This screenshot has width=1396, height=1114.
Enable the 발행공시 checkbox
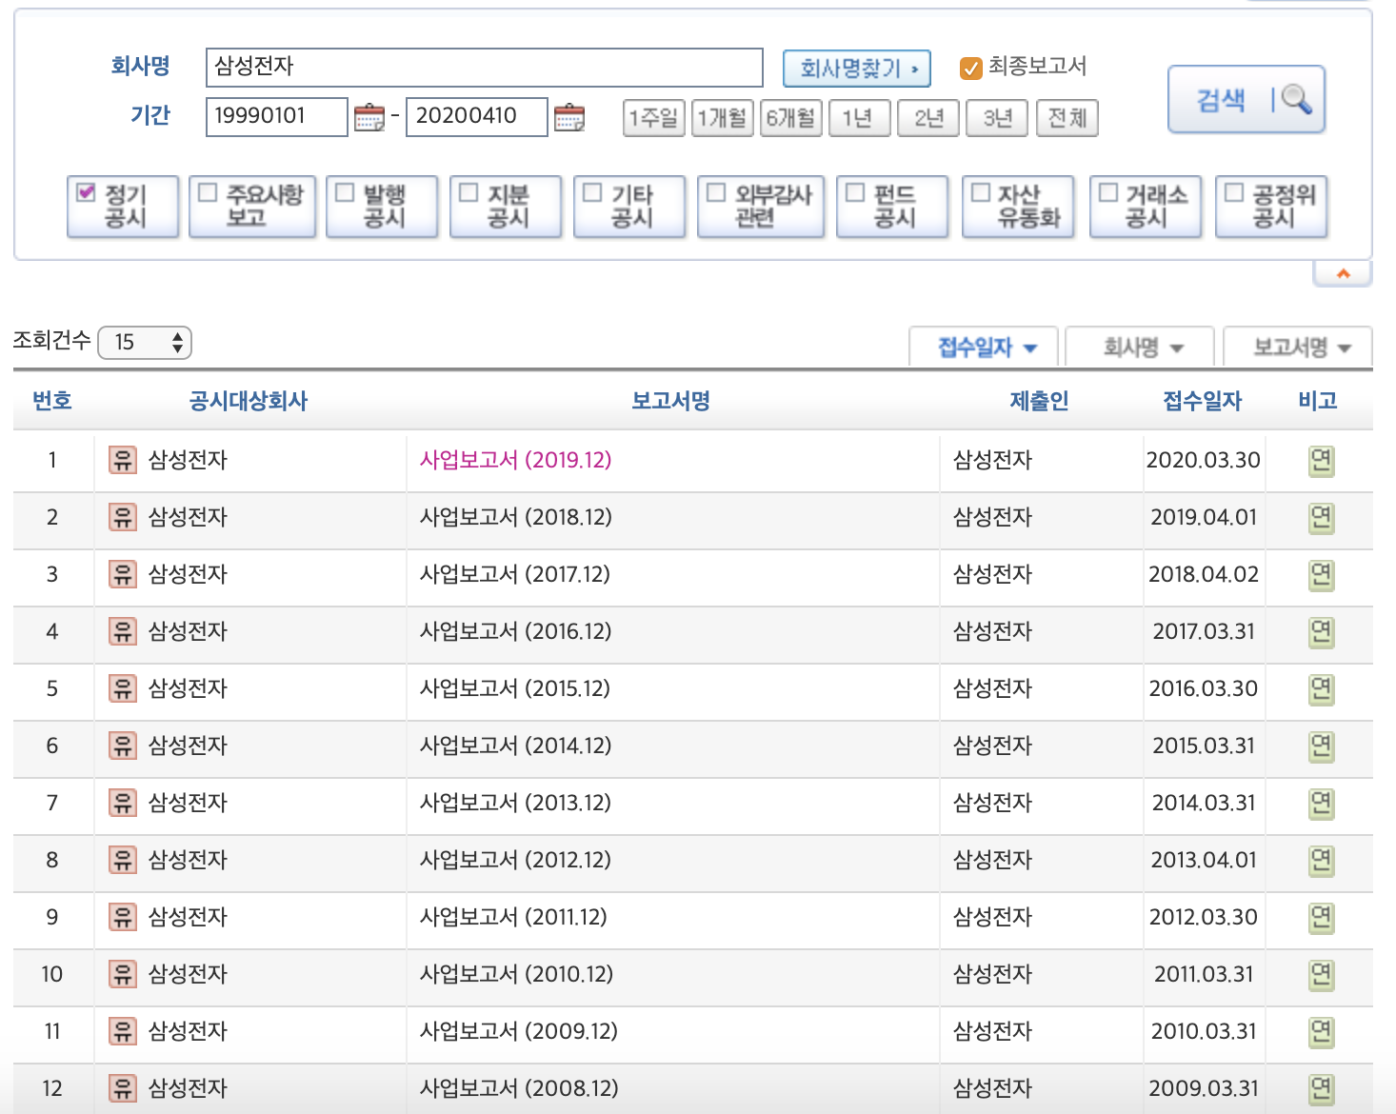click(345, 192)
